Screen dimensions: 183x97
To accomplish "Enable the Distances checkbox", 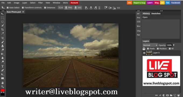I will coord(45,8).
